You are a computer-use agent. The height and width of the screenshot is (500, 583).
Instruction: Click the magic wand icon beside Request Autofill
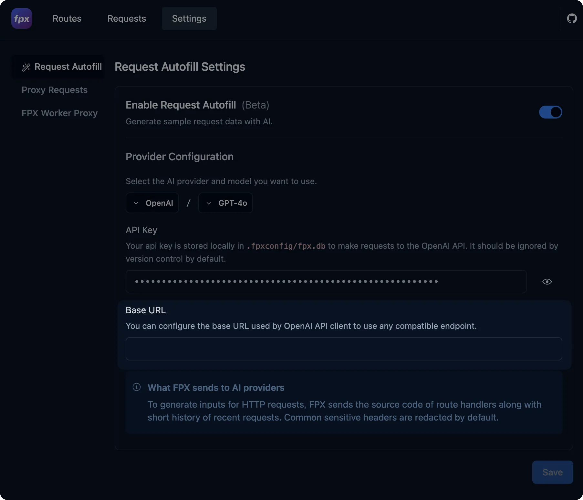tap(26, 67)
